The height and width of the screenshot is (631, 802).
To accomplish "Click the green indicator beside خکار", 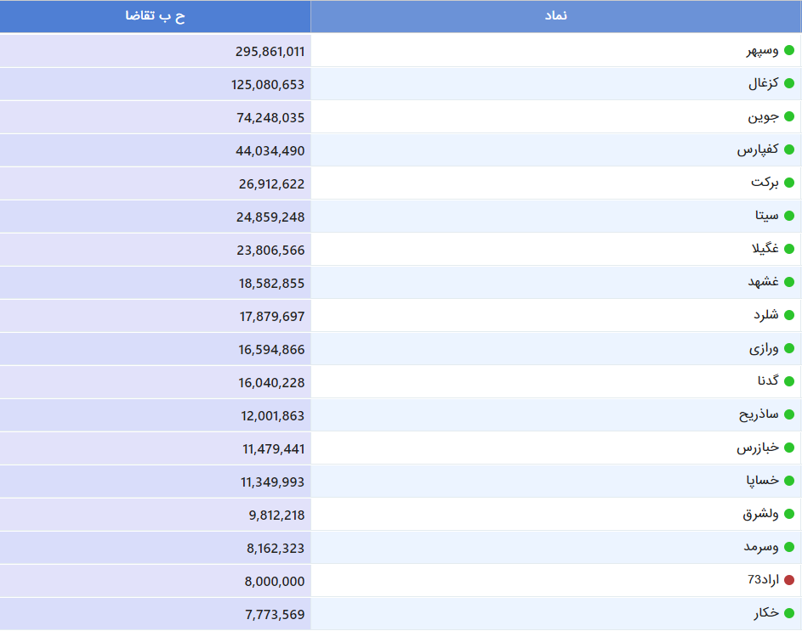I will (789, 613).
